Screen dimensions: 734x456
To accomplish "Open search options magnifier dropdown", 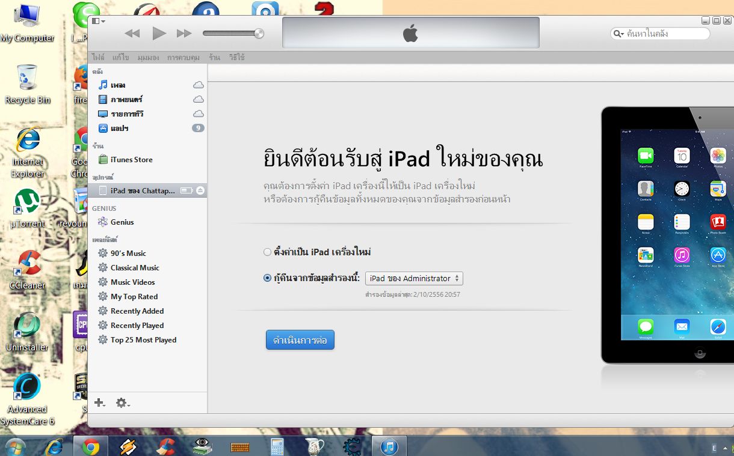I will tap(618, 34).
